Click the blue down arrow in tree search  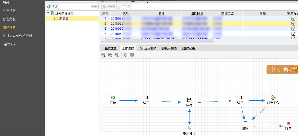[x=92, y=6]
